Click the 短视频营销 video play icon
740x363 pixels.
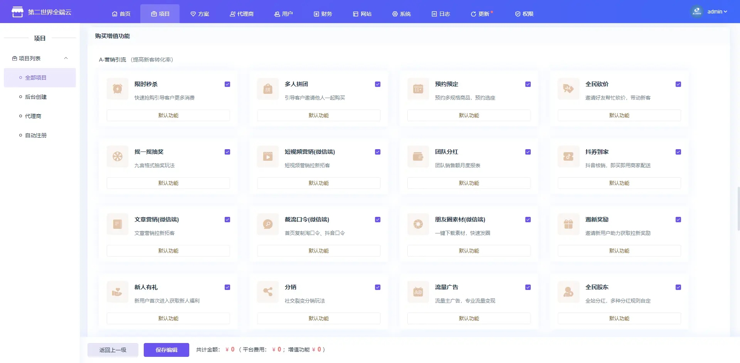click(268, 157)
